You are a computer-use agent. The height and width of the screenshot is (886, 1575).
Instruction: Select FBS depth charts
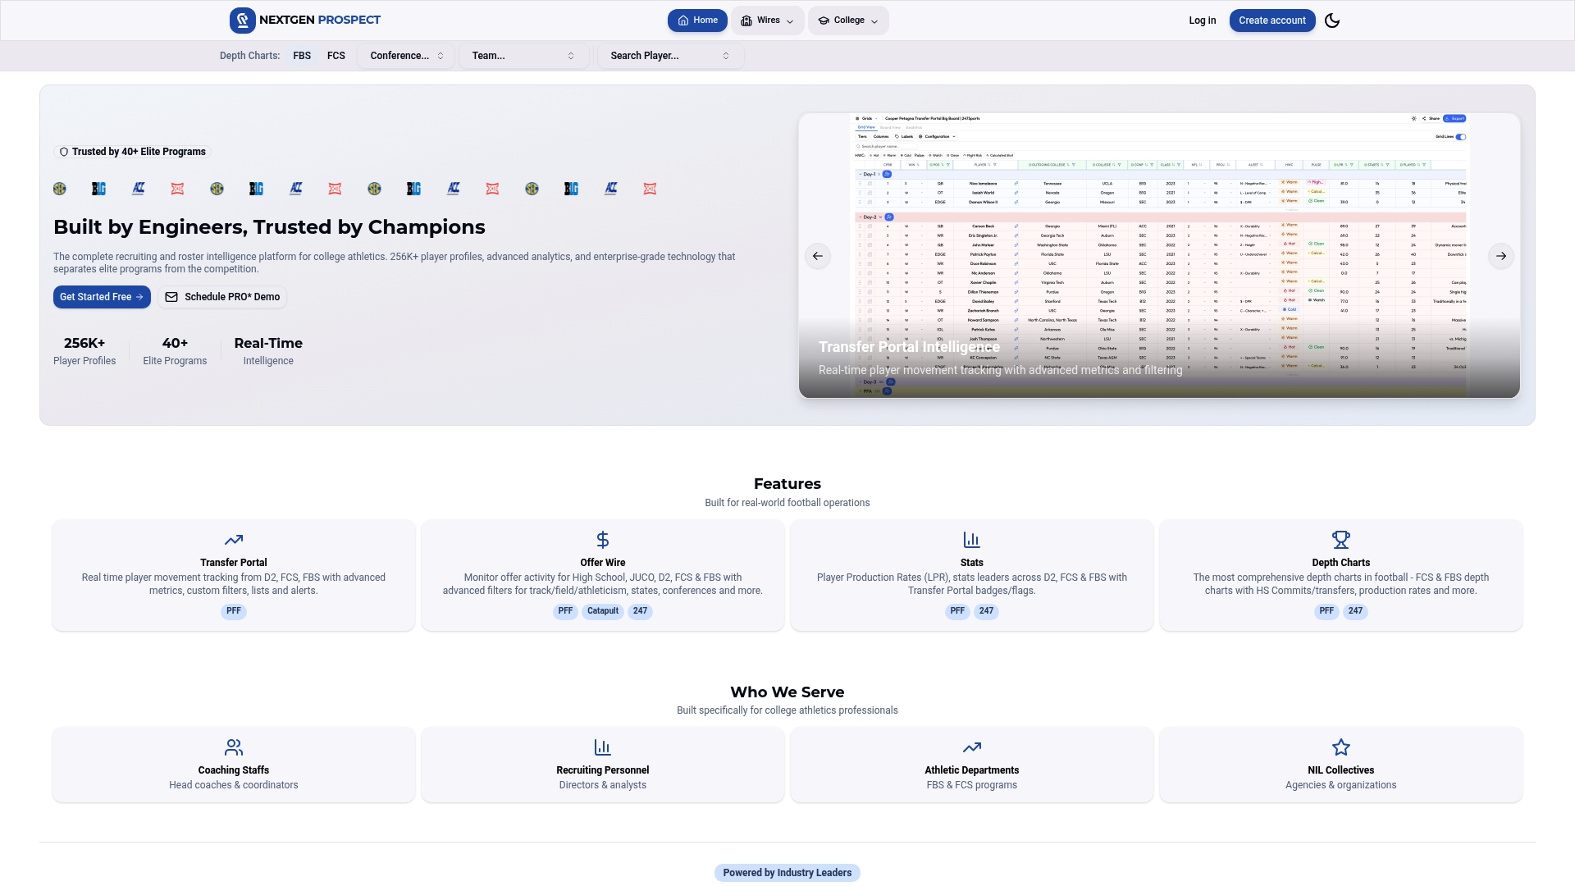(302, 56)
